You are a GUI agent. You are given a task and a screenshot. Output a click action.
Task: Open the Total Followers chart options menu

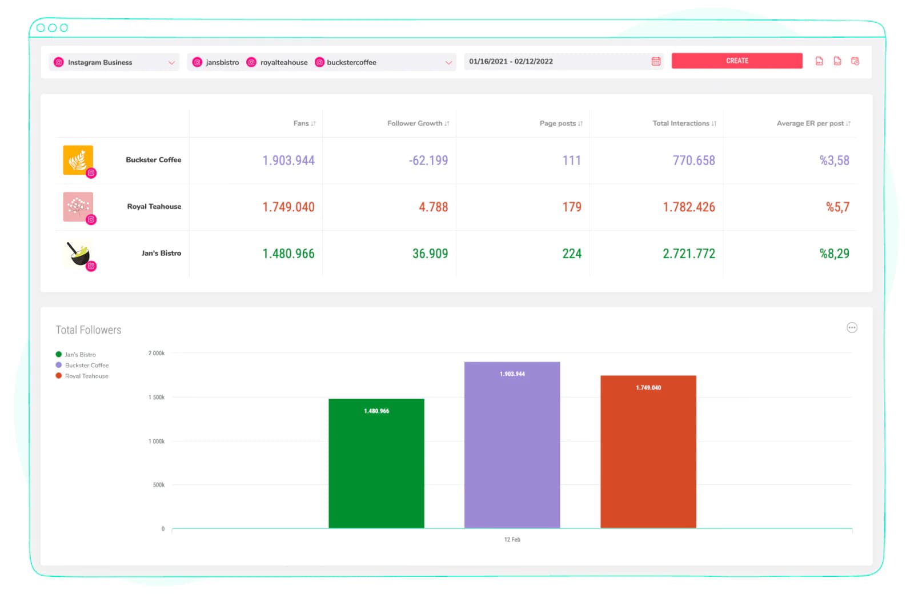852,328
